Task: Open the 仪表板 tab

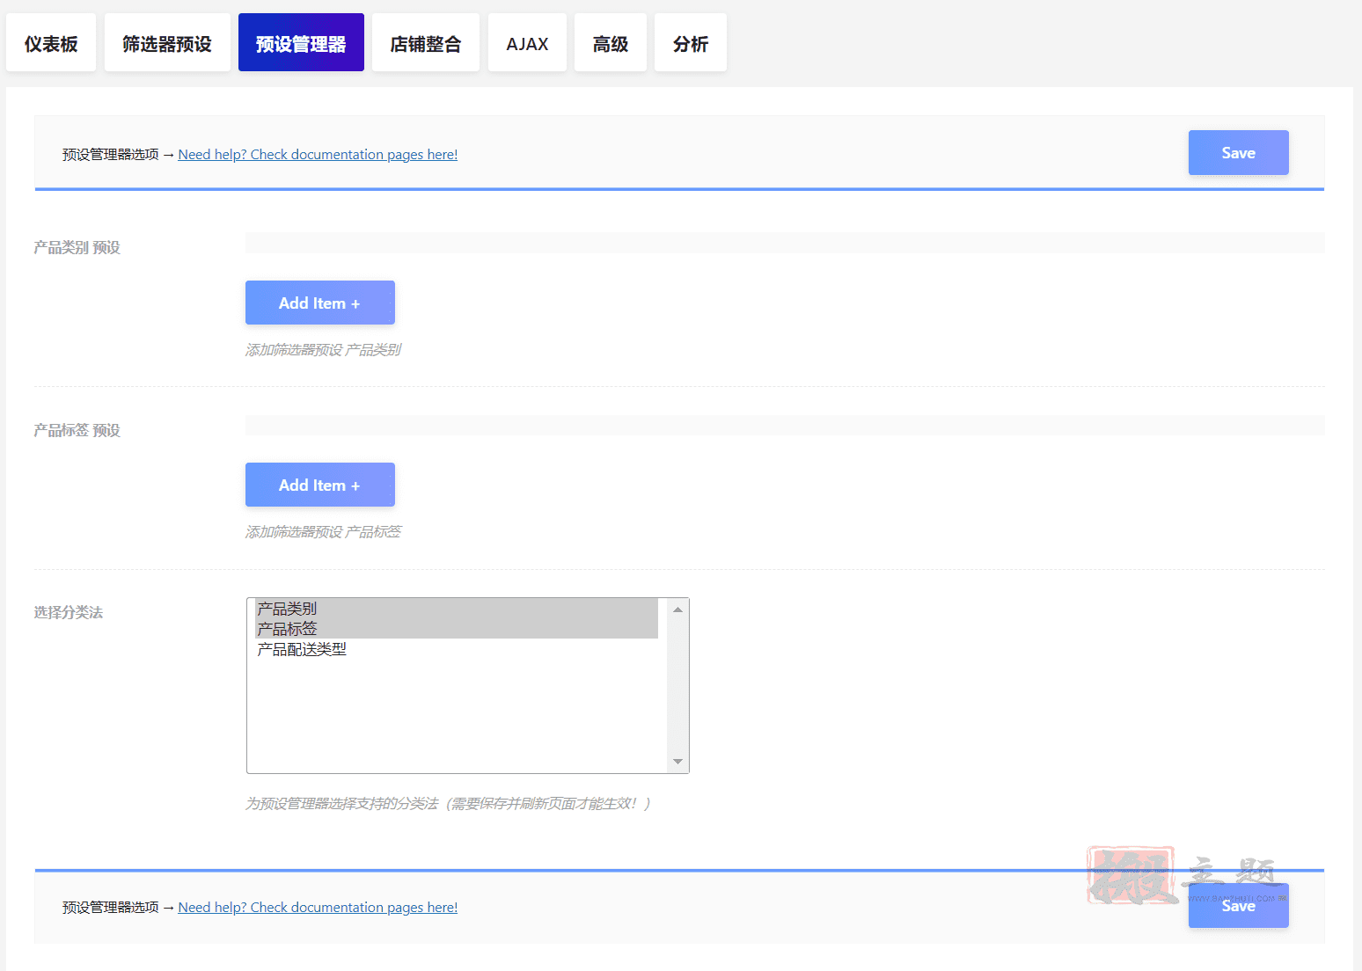Action: tap(51, 42)
